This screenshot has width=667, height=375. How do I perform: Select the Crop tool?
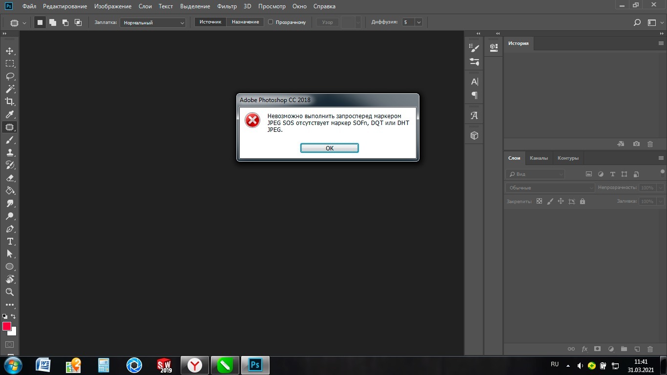click(x=10, y=102)
